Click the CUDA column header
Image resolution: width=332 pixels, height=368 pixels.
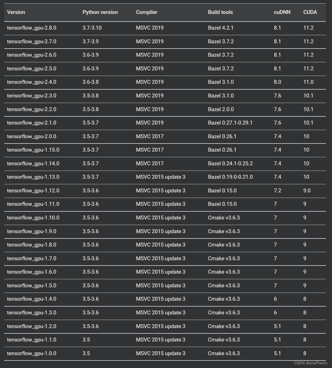pyautogui.click(x=310, y=12)
